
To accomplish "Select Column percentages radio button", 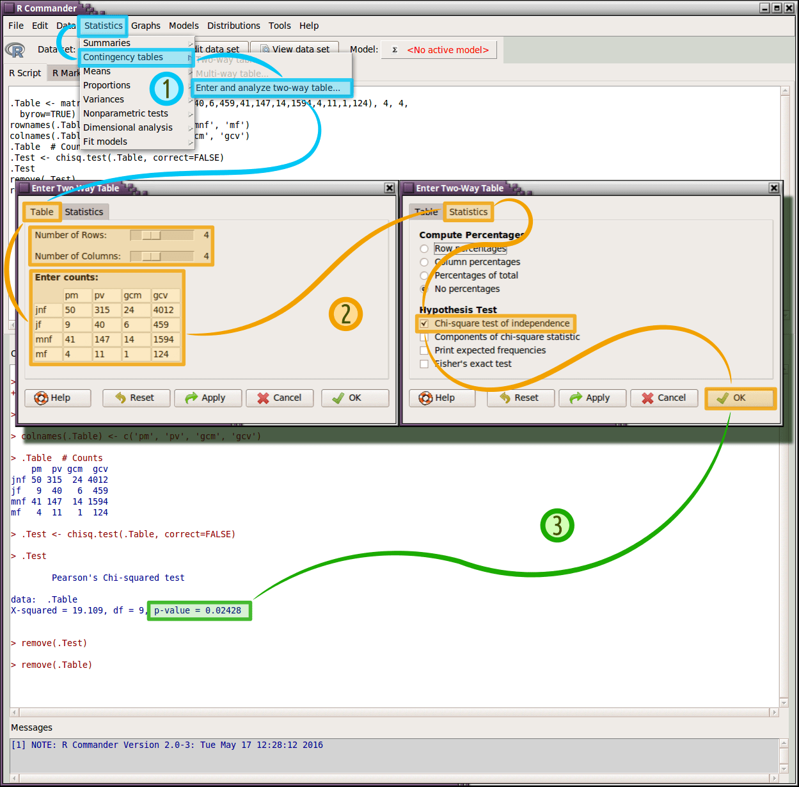I will 424,262.
